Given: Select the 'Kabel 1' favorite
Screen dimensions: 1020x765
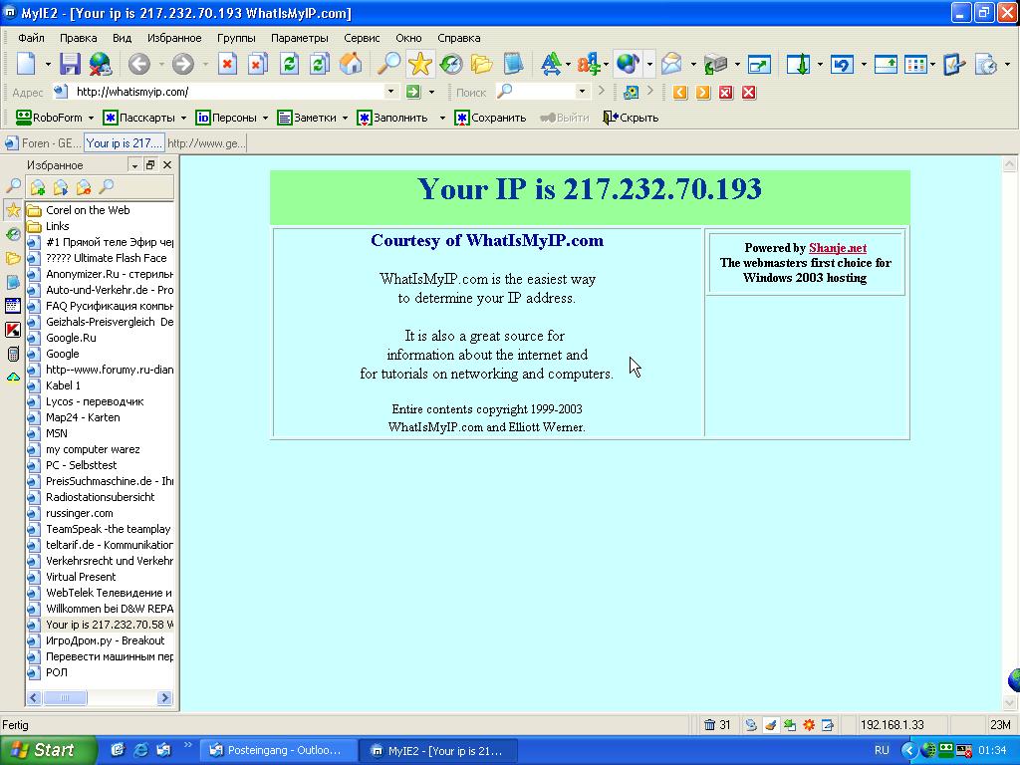Looking at the screenshot, I should 63,385.
